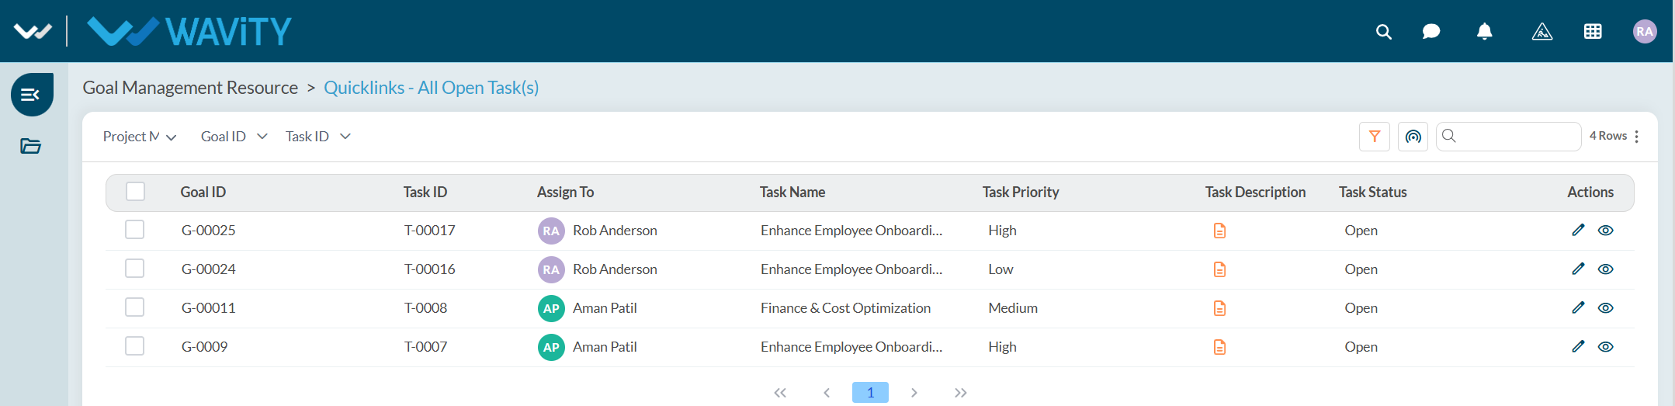
Task: Open the search icon in top header
Action: coord(1383,32)
